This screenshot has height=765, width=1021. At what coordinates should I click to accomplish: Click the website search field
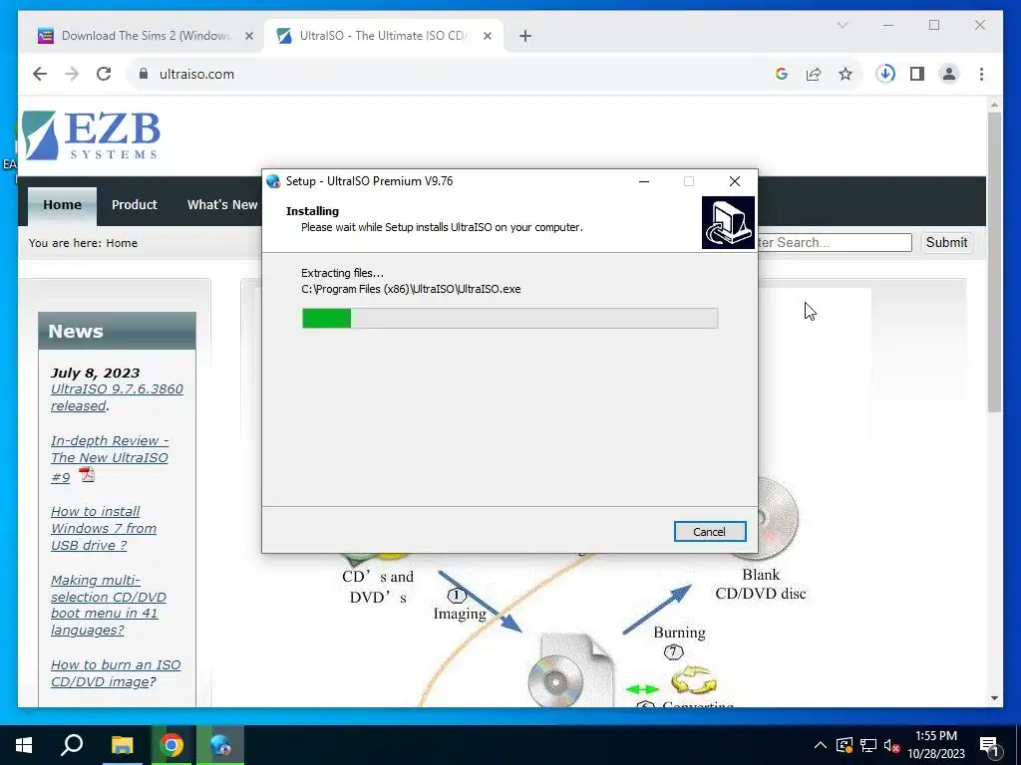(835, 243)
